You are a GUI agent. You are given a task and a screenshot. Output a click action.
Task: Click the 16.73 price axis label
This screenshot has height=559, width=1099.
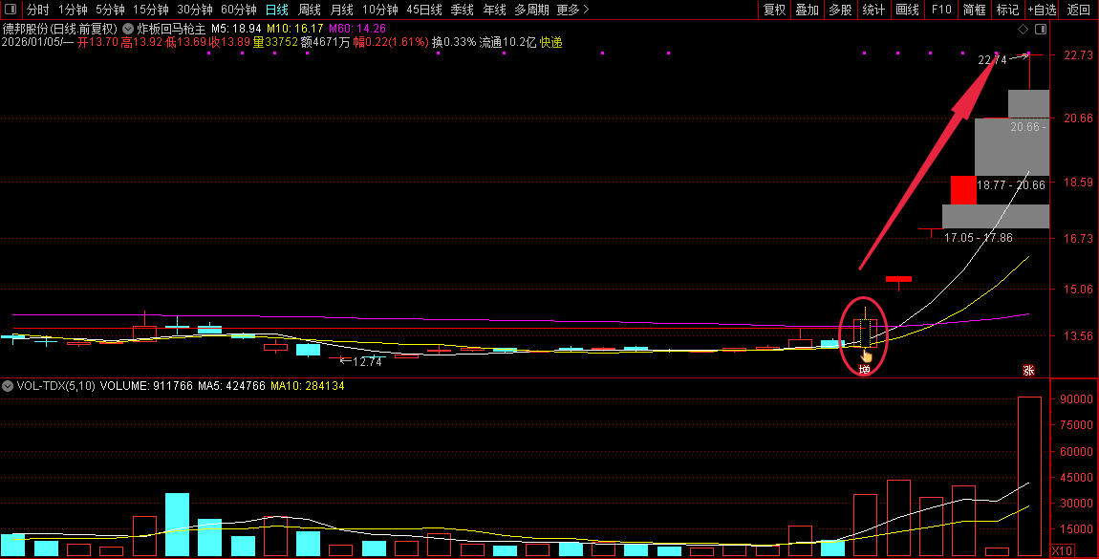1078,238
